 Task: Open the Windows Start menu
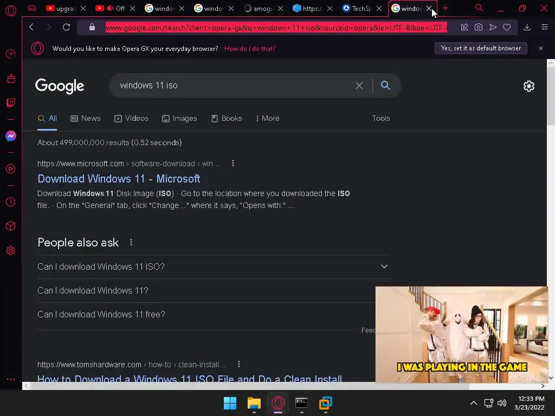pos(230,403)
